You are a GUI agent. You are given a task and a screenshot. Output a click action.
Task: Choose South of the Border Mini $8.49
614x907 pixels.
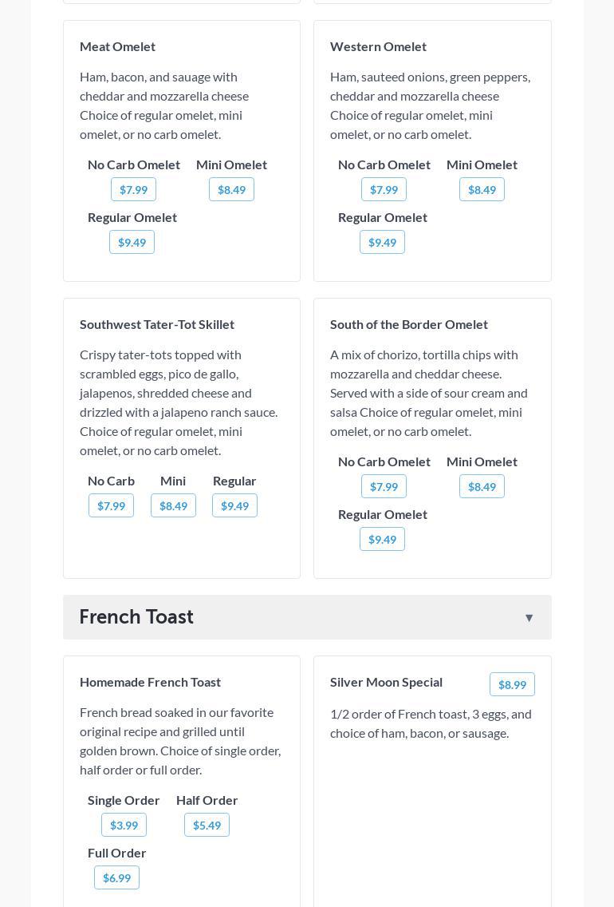[x=482, y=486]
